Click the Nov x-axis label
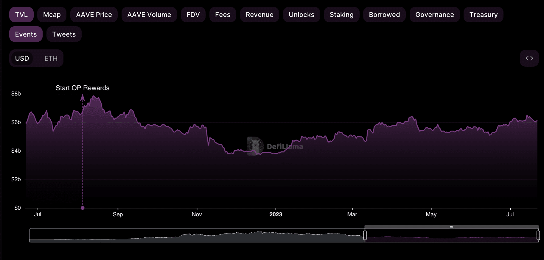The image size is (544, 260). pos(197,214)
